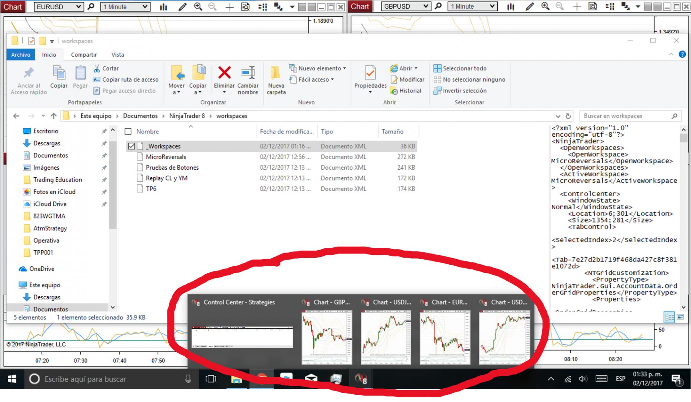Switch to large icons view toggle
691x402 pixels.
(680, 317)
